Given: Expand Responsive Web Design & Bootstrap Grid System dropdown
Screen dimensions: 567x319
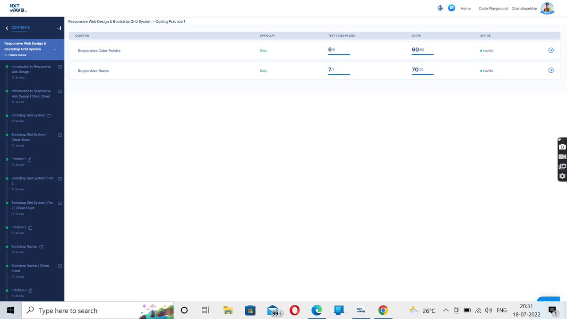Looking at the screenshot, I should pos(55,49).
